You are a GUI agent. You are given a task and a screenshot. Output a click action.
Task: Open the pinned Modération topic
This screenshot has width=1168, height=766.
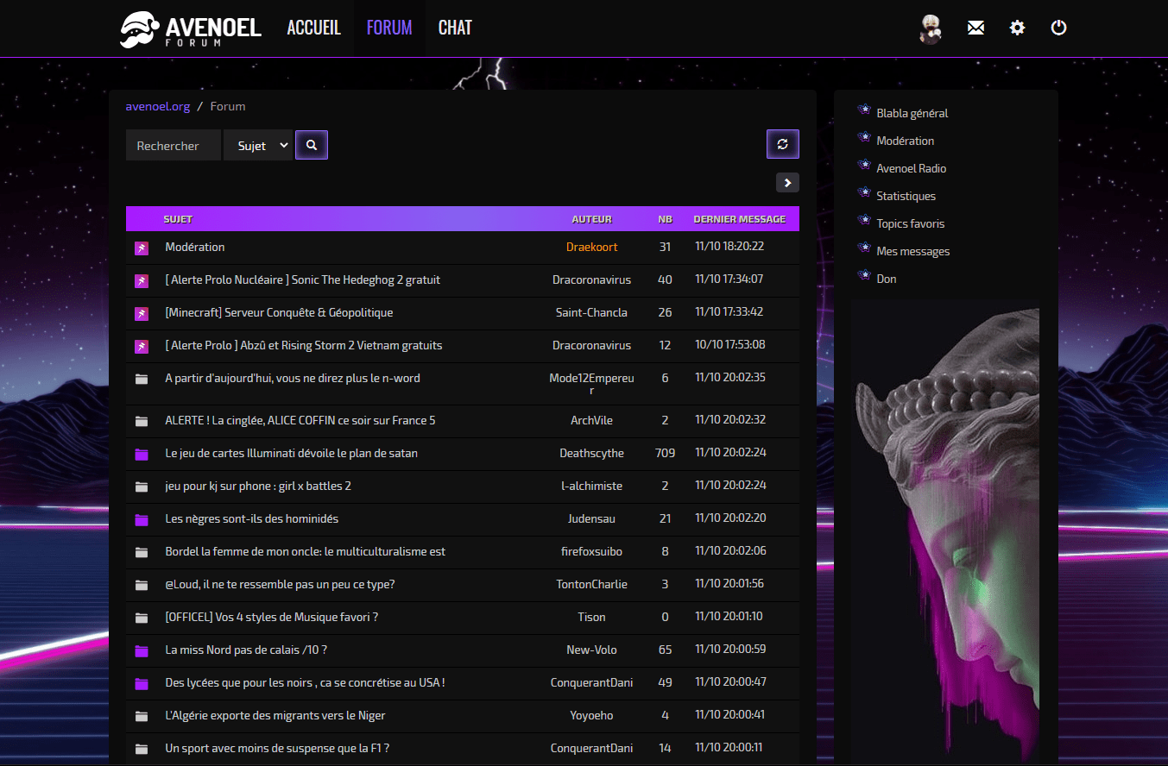[194, 247]
